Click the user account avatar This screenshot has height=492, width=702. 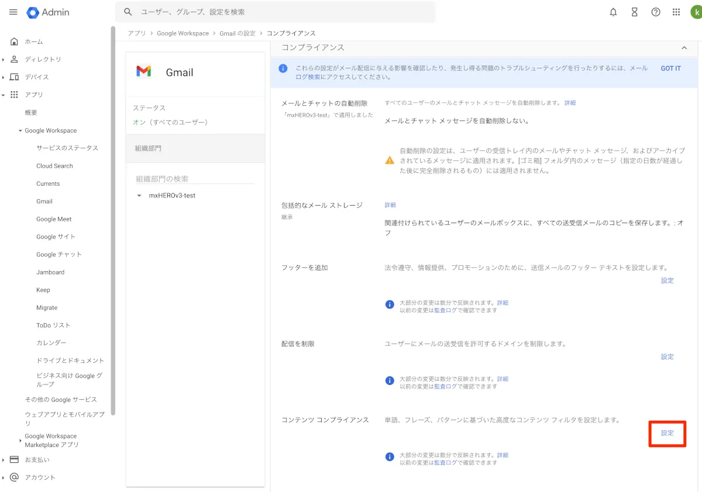(x=696, y=12)
